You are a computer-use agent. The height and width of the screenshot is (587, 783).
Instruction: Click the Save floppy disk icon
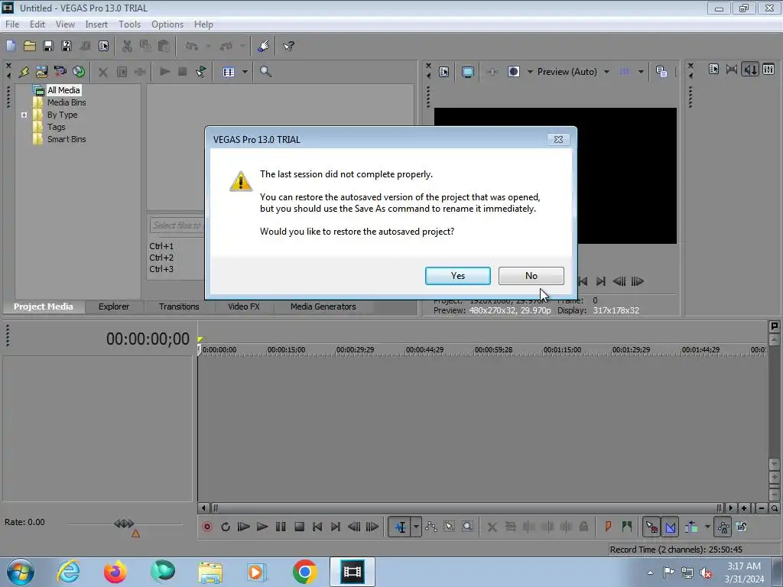(x=48, y=46)
